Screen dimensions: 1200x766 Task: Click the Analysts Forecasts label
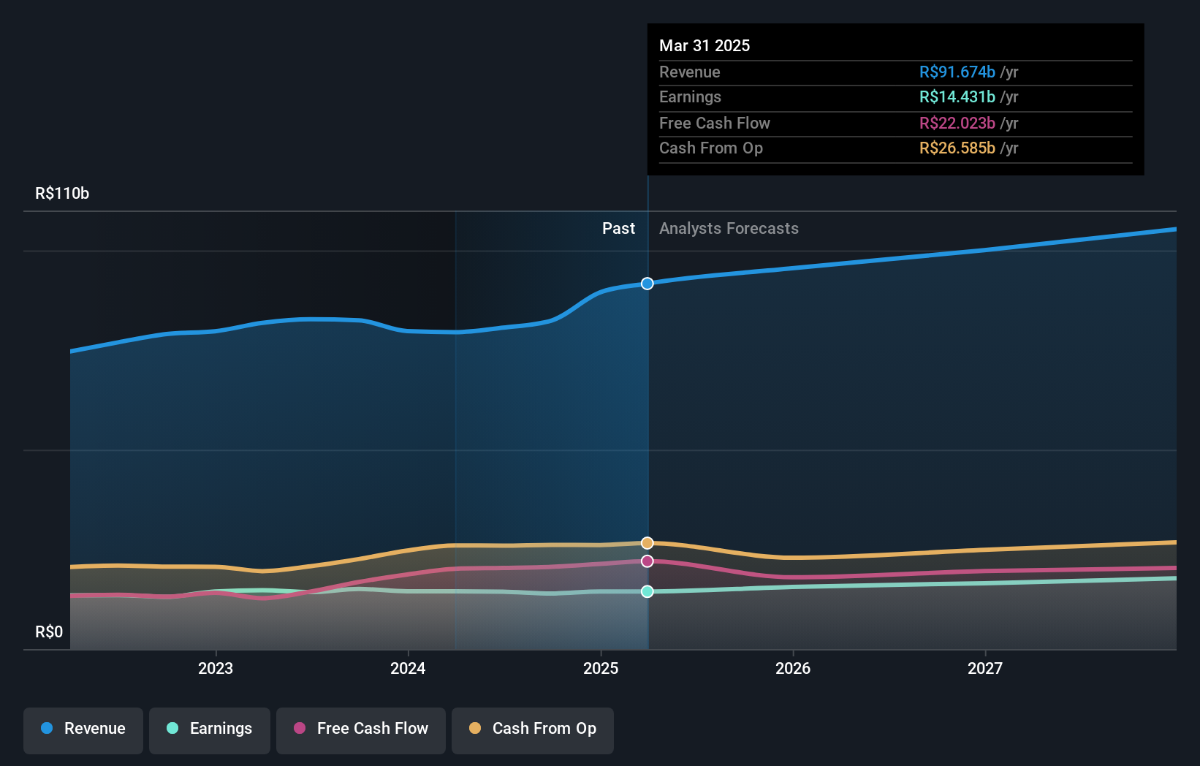(729, 228)
